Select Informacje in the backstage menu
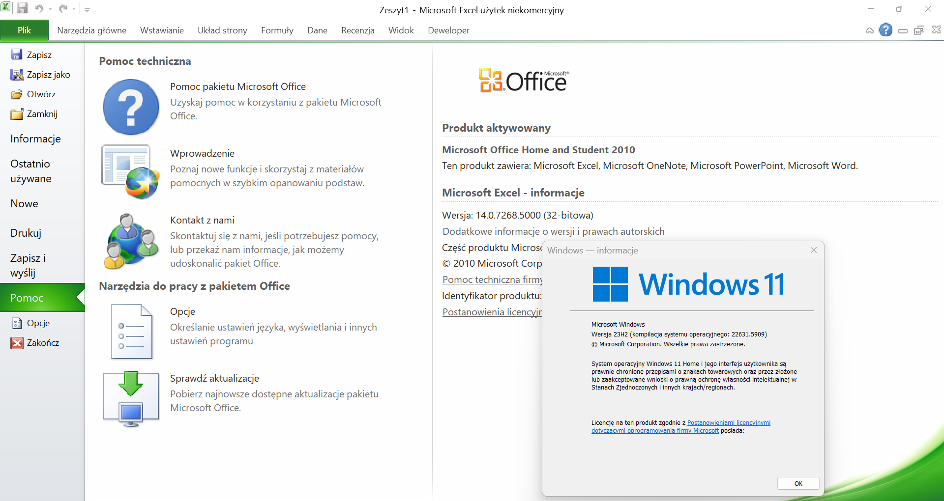Viewport: 944px width, 501px height. pos(35,139)
